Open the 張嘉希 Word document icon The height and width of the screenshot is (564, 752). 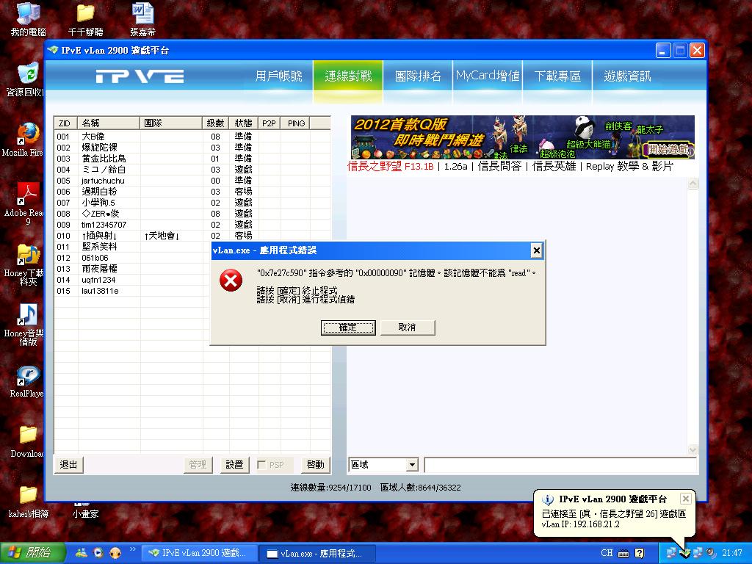pos(142,19)
